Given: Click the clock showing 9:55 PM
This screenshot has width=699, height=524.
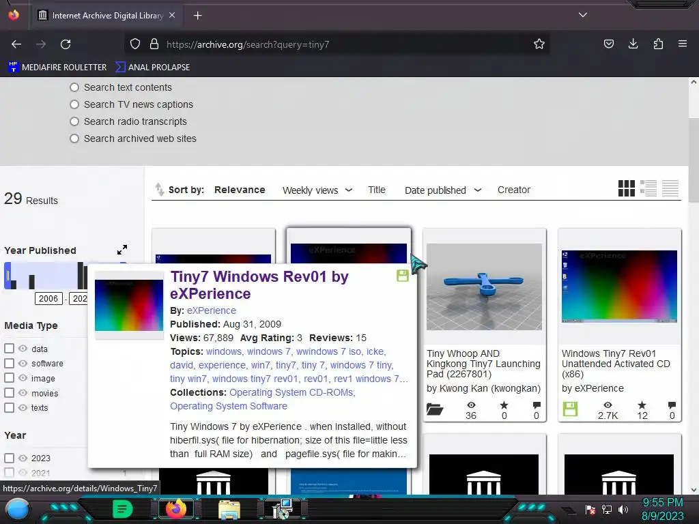Looking at the screenshot, I should [x=662, y=503].
